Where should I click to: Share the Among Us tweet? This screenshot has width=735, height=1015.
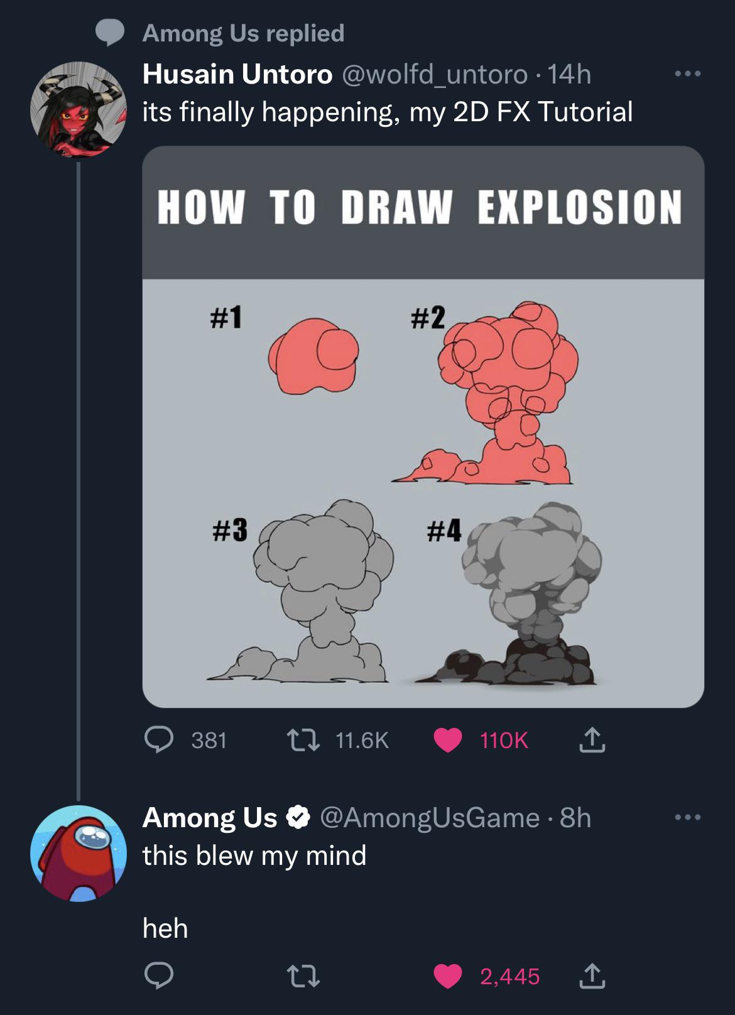tap(592, 976)
